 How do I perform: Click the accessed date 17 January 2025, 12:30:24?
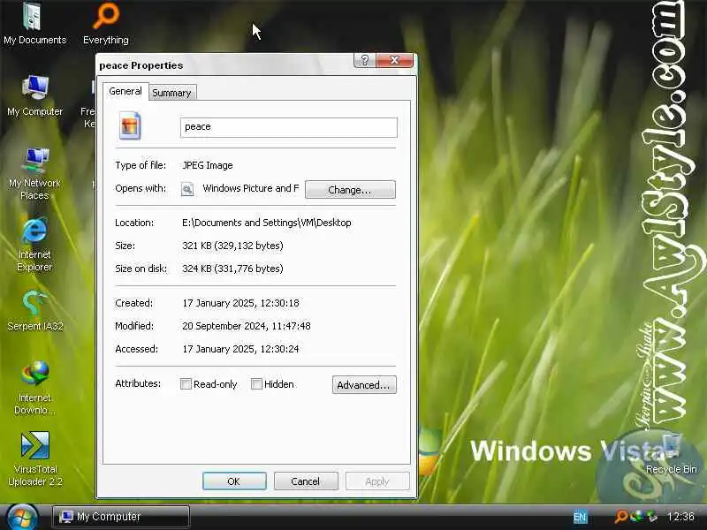coord(240,349)
